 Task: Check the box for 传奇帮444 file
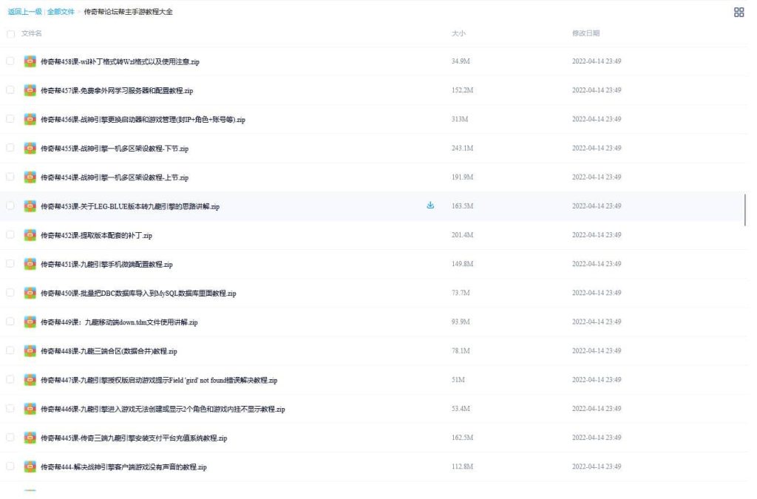[x=10, y=466]
